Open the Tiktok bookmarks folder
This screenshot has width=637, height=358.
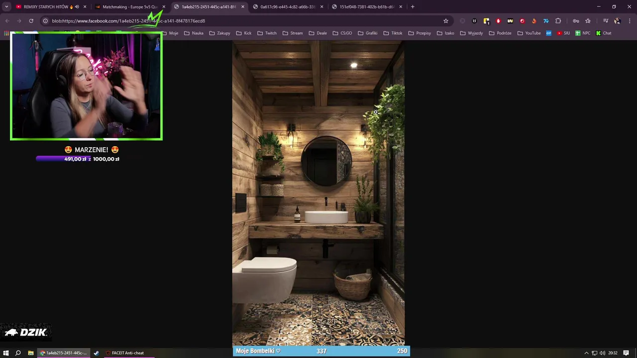(x=393, y=33)
